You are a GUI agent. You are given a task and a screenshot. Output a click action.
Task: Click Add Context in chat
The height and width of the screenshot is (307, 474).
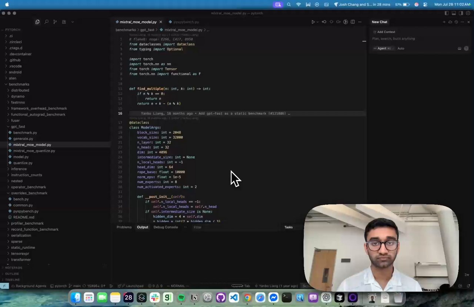click(x=384, y=32)
